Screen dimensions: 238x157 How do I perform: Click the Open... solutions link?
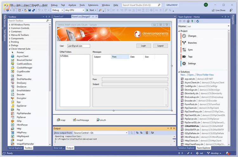point(192,75)
